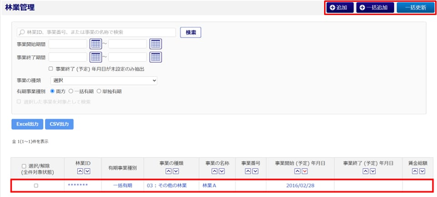Check 事業終了年月日が未設定のみ抽出 option
The height and width of the screenshot is (197, 437).
point(51,69)
